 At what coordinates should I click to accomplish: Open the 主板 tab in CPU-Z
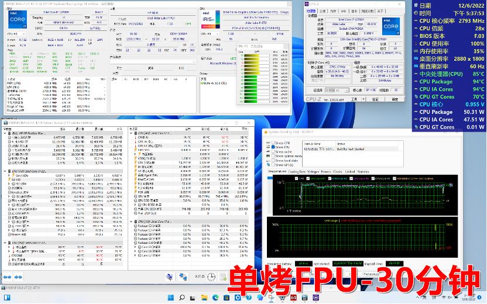tap(323, 11)
